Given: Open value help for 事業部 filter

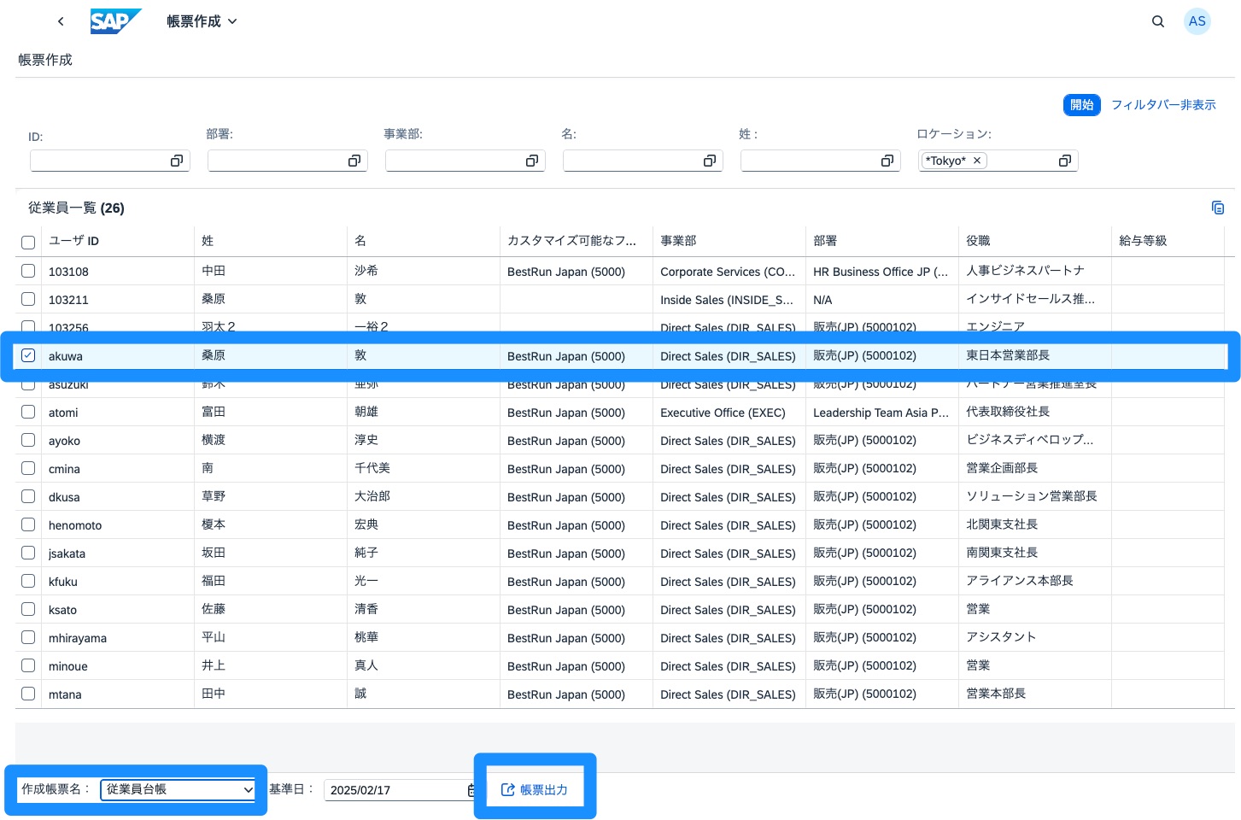Looking at the screenshot, I should click(532, 161).
